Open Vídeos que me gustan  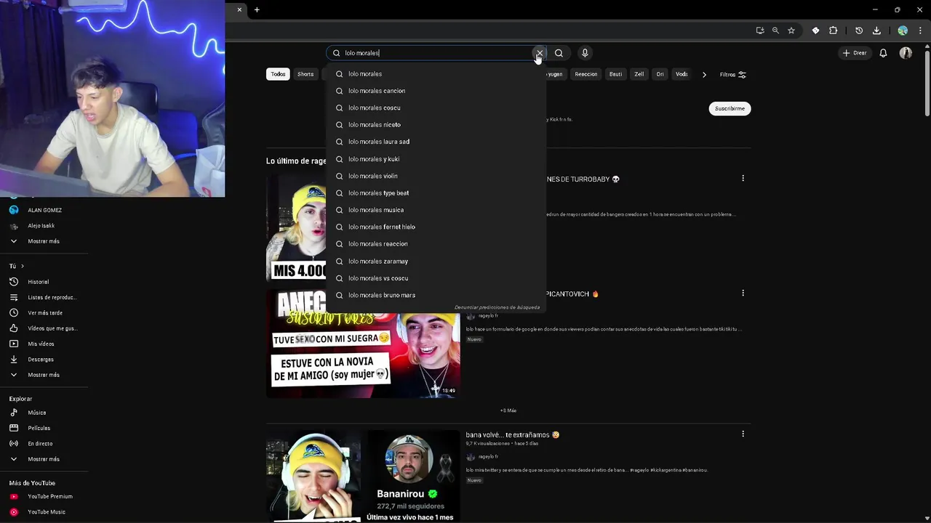(x=44, y=328)
